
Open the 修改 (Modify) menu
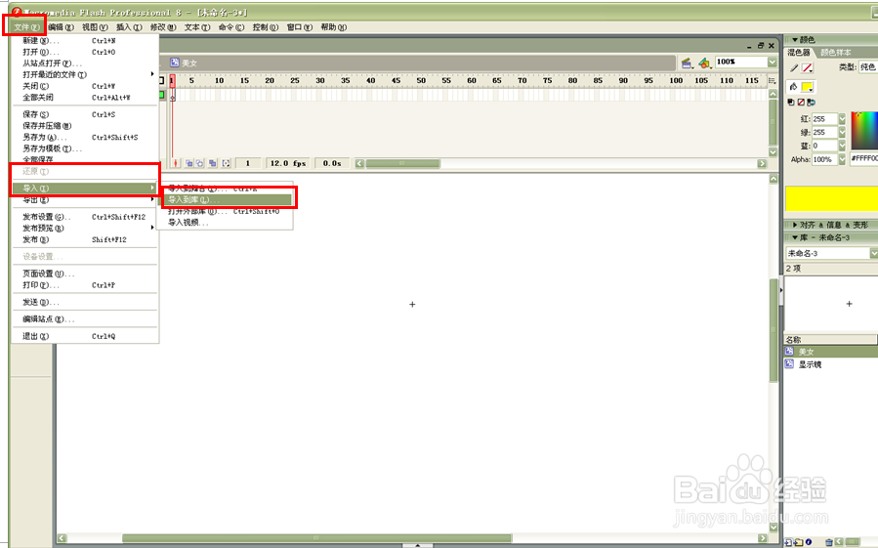click(163, 27)
